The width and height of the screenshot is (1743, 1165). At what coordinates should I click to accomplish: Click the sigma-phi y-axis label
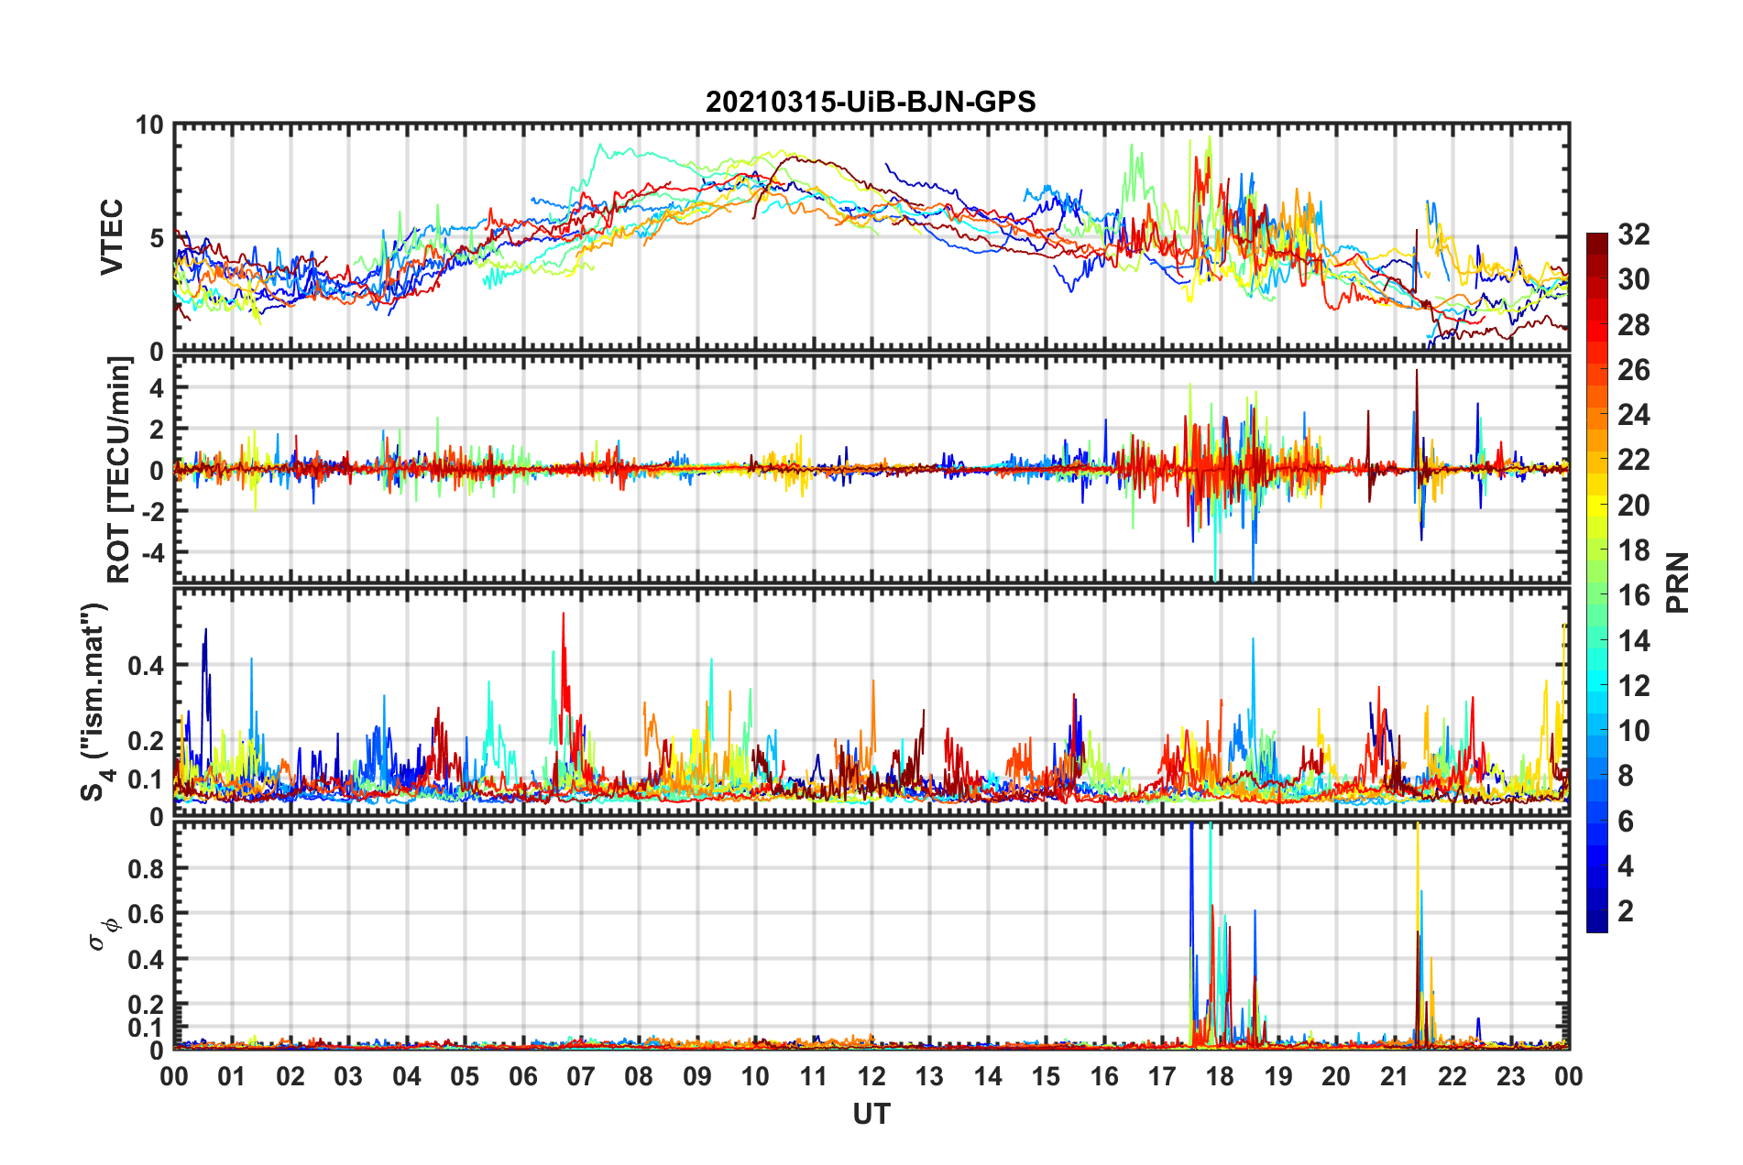tap(105, 935)
